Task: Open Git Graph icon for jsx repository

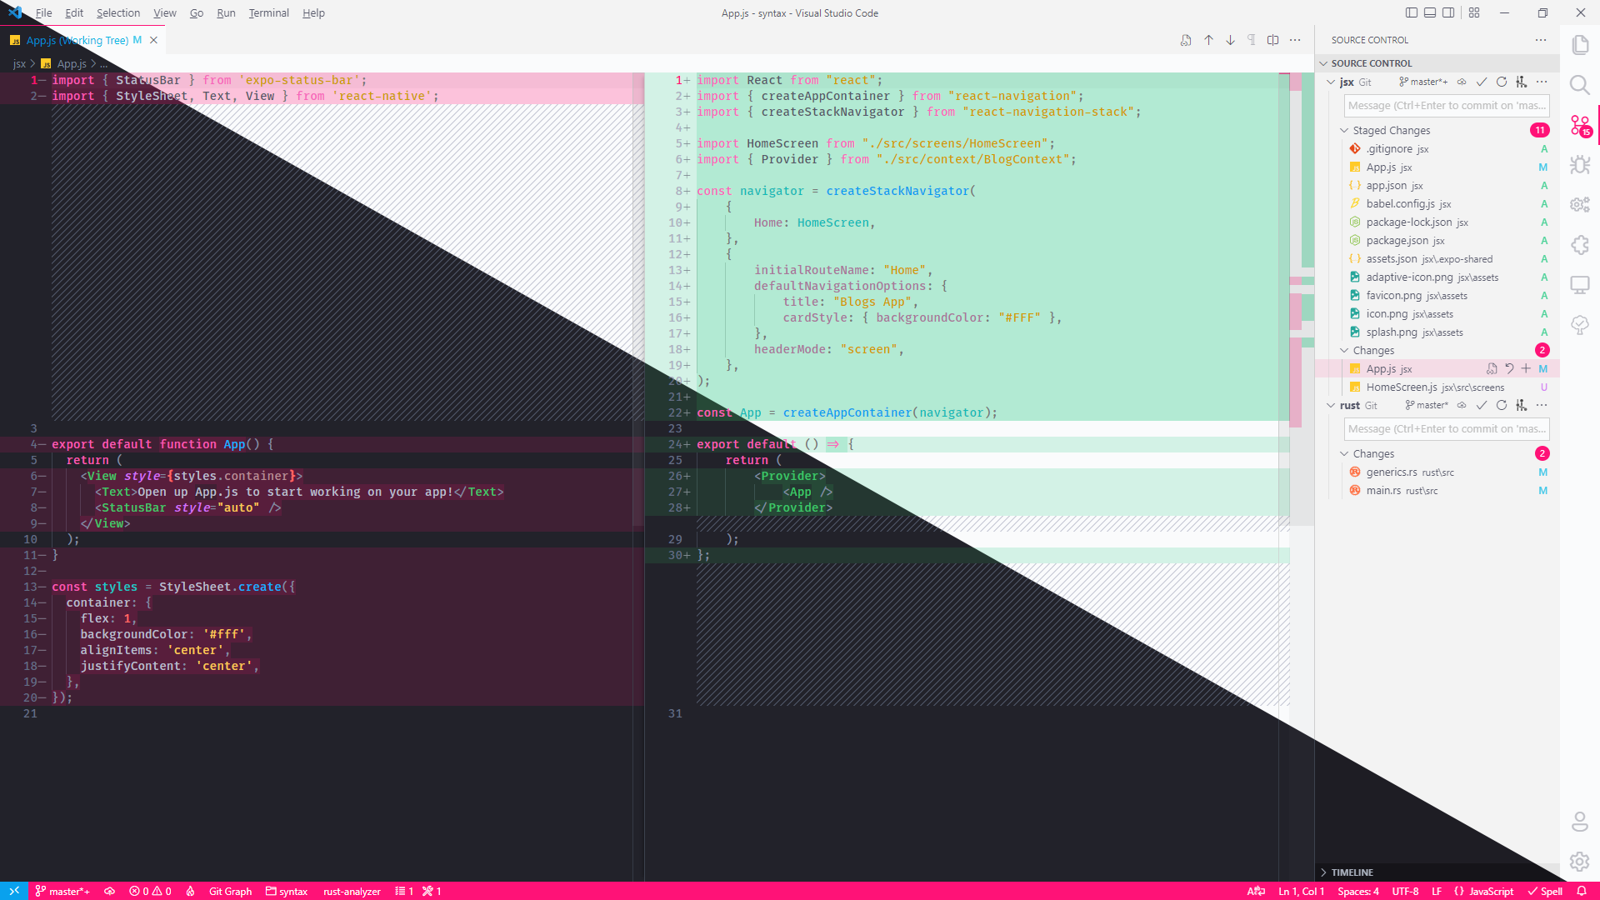Action: click(x=1521, y=82)
